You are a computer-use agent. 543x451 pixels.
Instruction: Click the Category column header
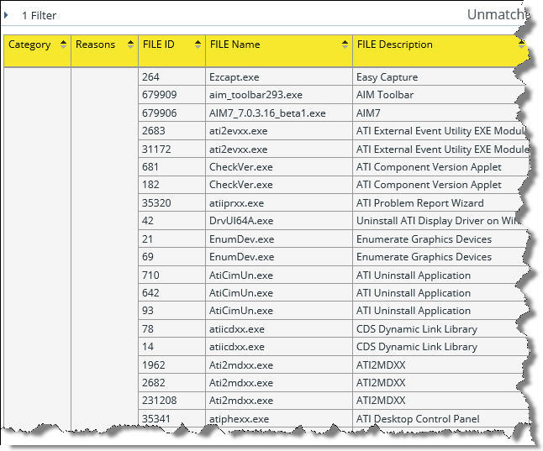pyautogui.click(x=37, y=50)
